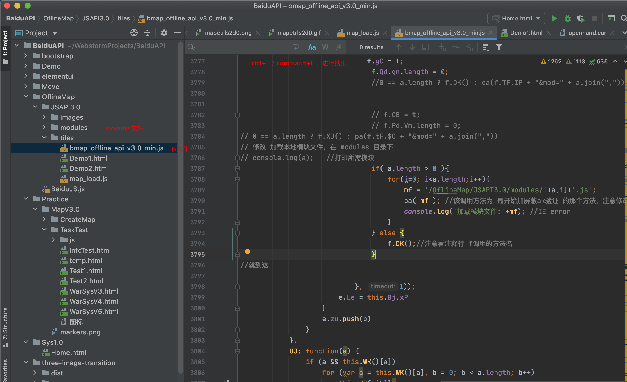Collapse the OflineMap folder
Screen dimensions: 627x382
point(26,97)
